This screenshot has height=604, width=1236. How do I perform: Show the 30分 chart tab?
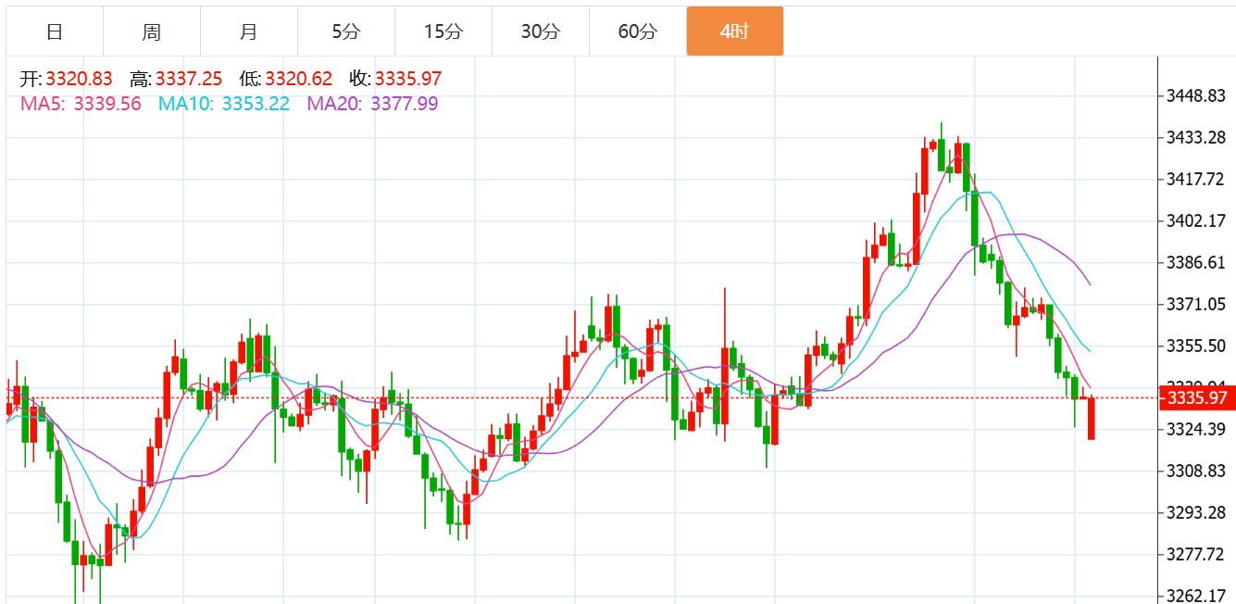[541, 31]
